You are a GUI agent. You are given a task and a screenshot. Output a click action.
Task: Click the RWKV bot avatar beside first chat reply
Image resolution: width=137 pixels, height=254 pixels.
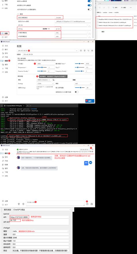[x=18, y=157]
